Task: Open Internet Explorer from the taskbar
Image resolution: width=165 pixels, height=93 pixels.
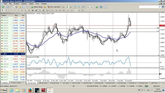Action: [x=11, y=90]
